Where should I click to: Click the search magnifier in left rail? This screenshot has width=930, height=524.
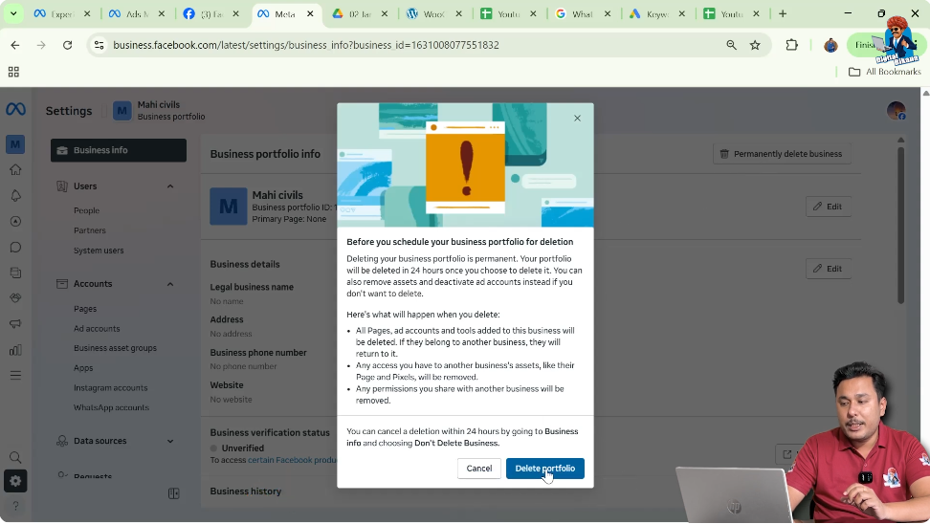pos(15,457)
